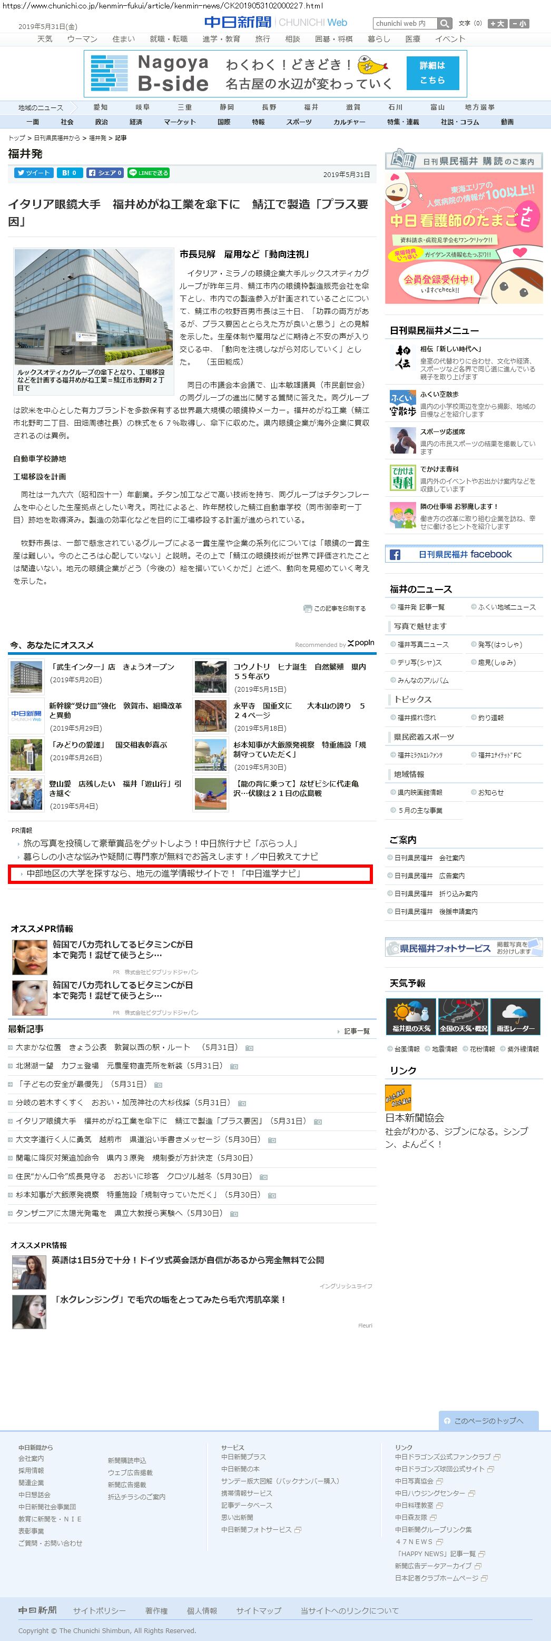The image size is (551, 1641).
Task: Open 中日旅行ナビ「ぶらっ人」 PR link
Action: [161, 843]
